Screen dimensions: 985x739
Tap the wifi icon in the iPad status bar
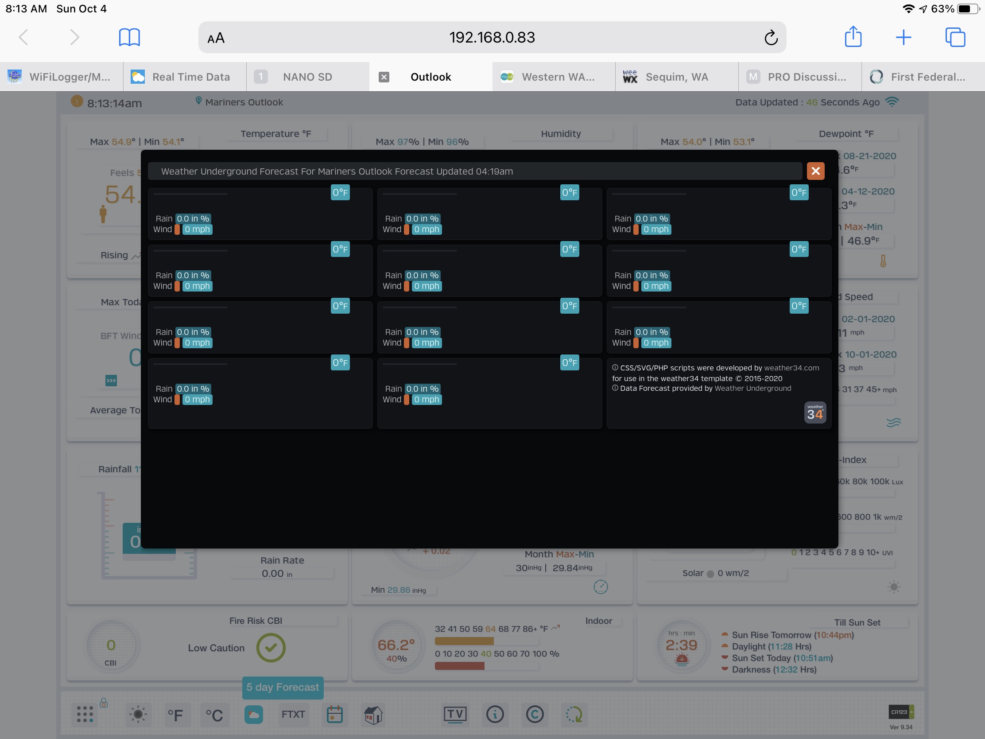(907, 9)
